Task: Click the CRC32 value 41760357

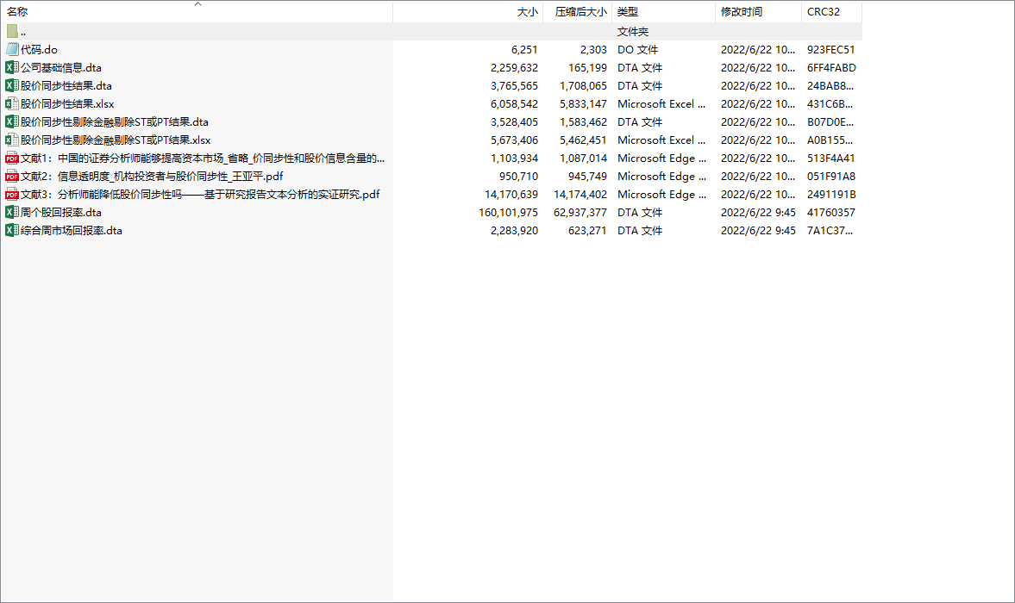Action: [830, 213]
